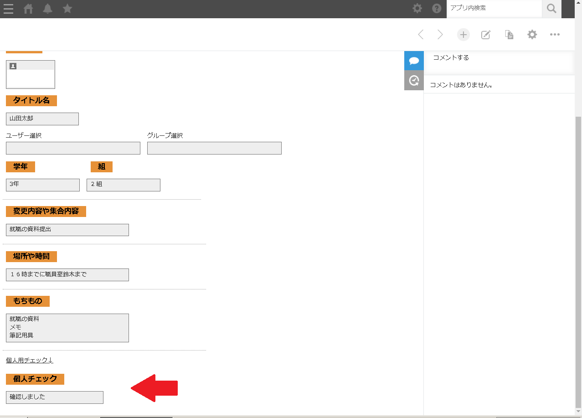Click the 筆記用具 line in もちもの
The width and height of the screenshot is (582, 418).
point(21,335)
